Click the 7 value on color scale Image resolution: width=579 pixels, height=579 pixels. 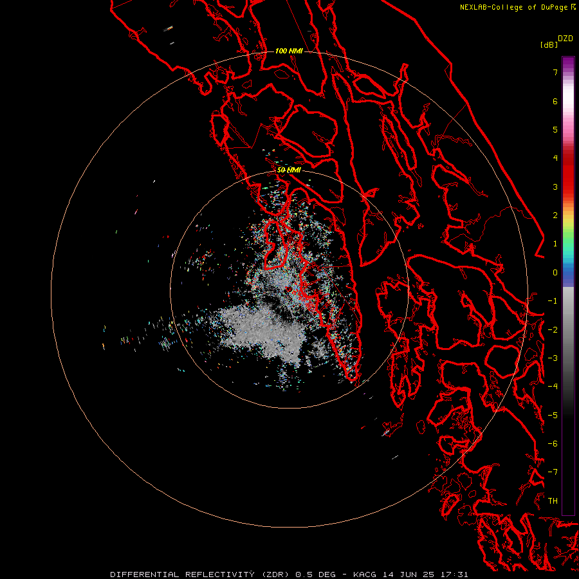pyautogui.click(x=555, y=72)
